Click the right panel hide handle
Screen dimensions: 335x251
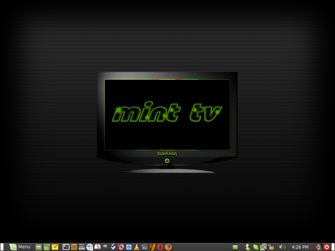click(x=333, y=247)
